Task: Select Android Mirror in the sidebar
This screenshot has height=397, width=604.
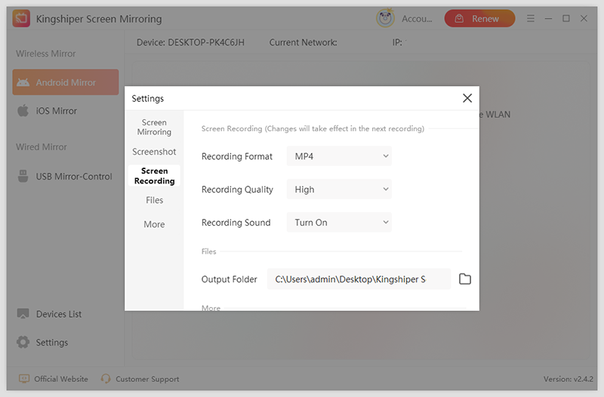Action: (66, 82)
